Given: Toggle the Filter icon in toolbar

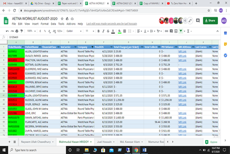Looking at the screenshot, I should pos(181,31).
